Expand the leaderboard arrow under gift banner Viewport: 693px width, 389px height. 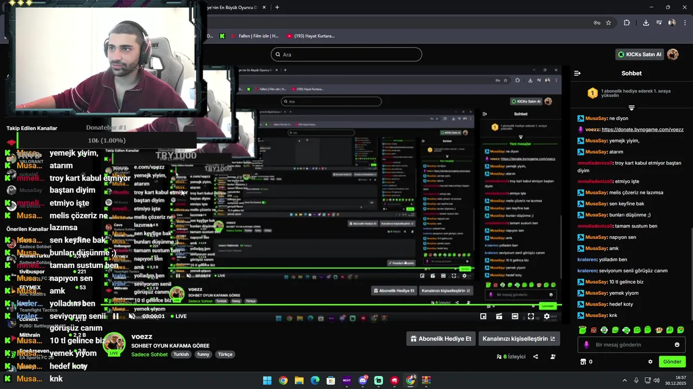[x=631, y=108]
